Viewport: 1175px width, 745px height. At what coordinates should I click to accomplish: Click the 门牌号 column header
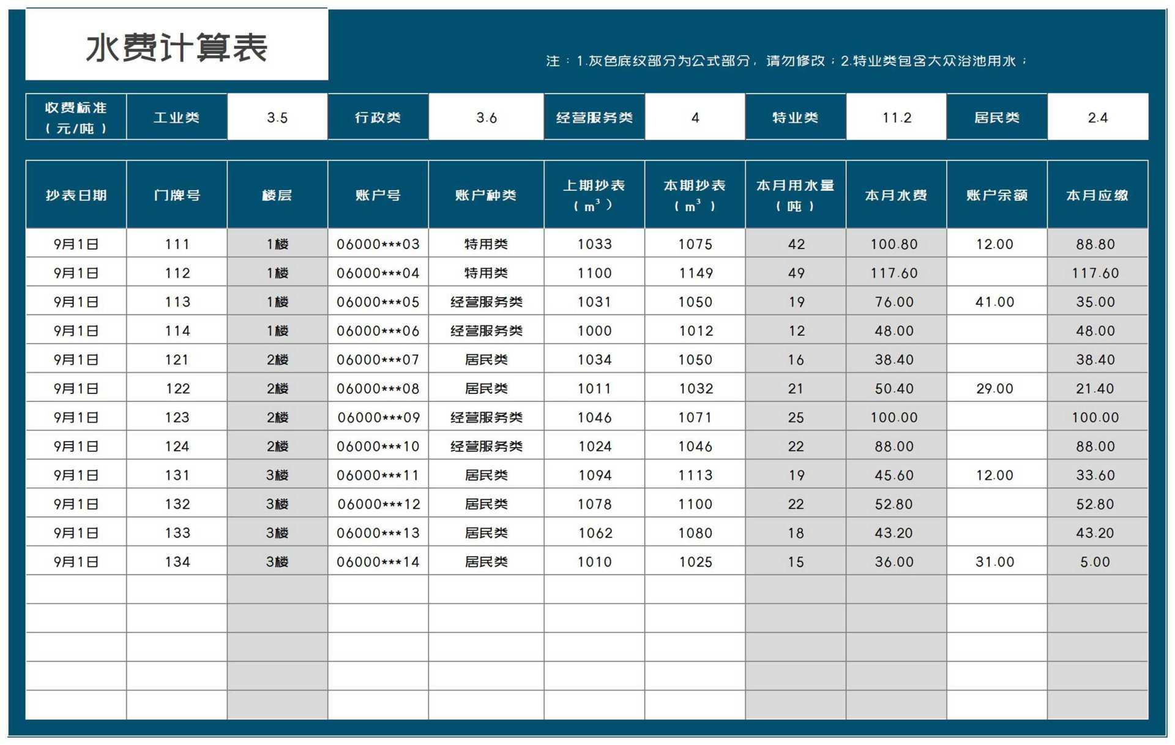point(176,195)
